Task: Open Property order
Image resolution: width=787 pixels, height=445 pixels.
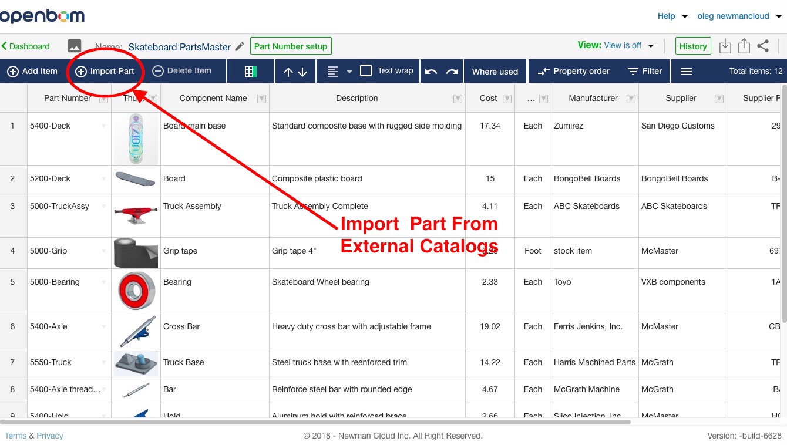Action: pyautogui.click(x=574, y=71)
